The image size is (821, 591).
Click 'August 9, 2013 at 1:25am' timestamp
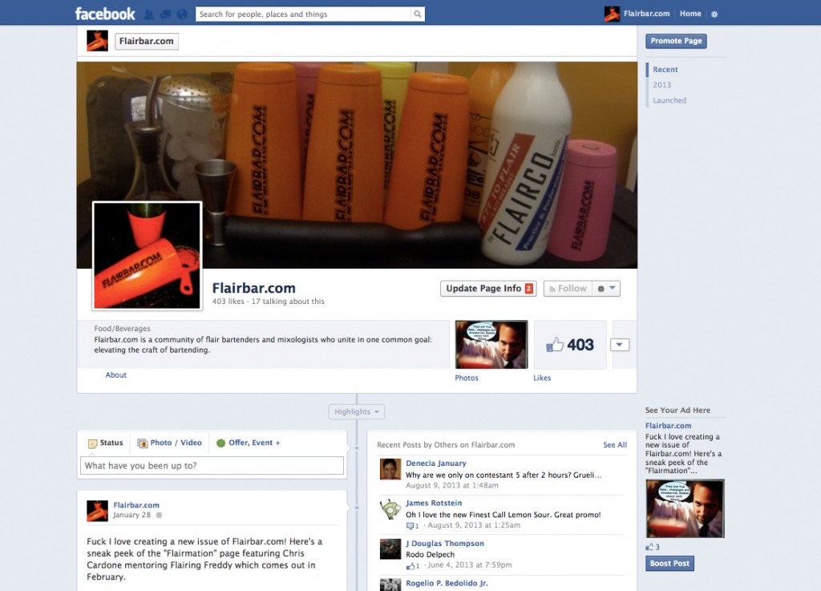[x=474, y=525]
